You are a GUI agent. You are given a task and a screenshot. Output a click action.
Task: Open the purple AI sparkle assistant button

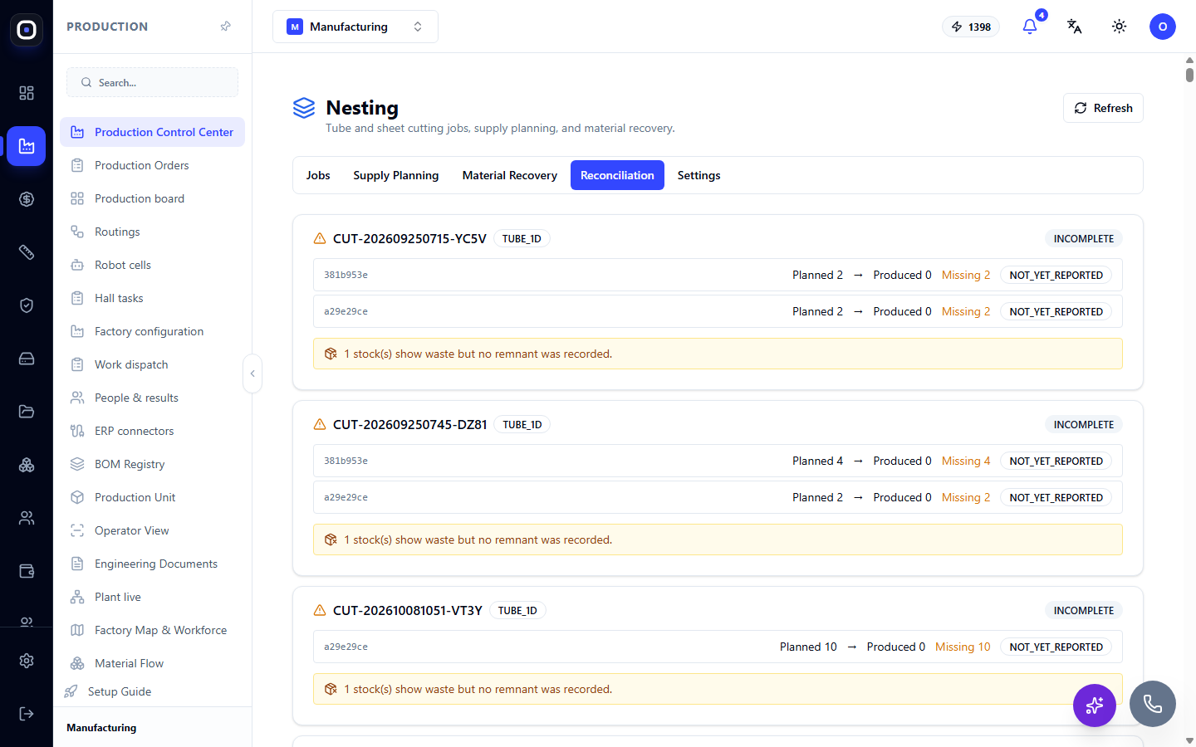(1095, 705)
